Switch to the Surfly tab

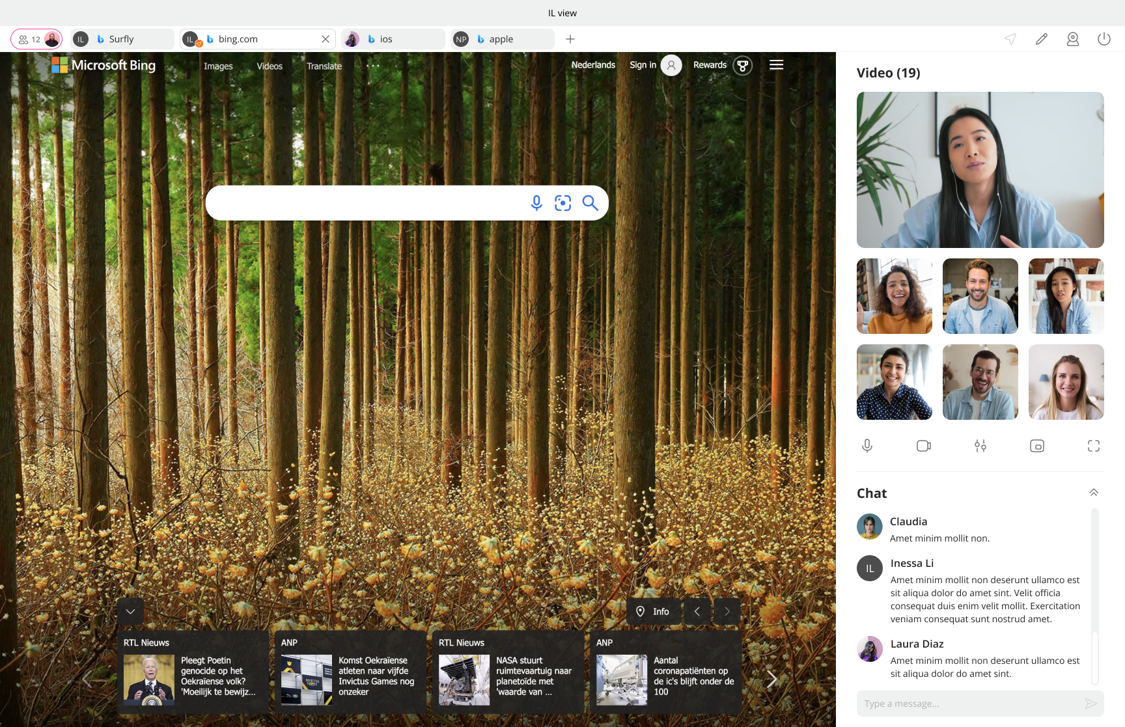tap(122, 39)
